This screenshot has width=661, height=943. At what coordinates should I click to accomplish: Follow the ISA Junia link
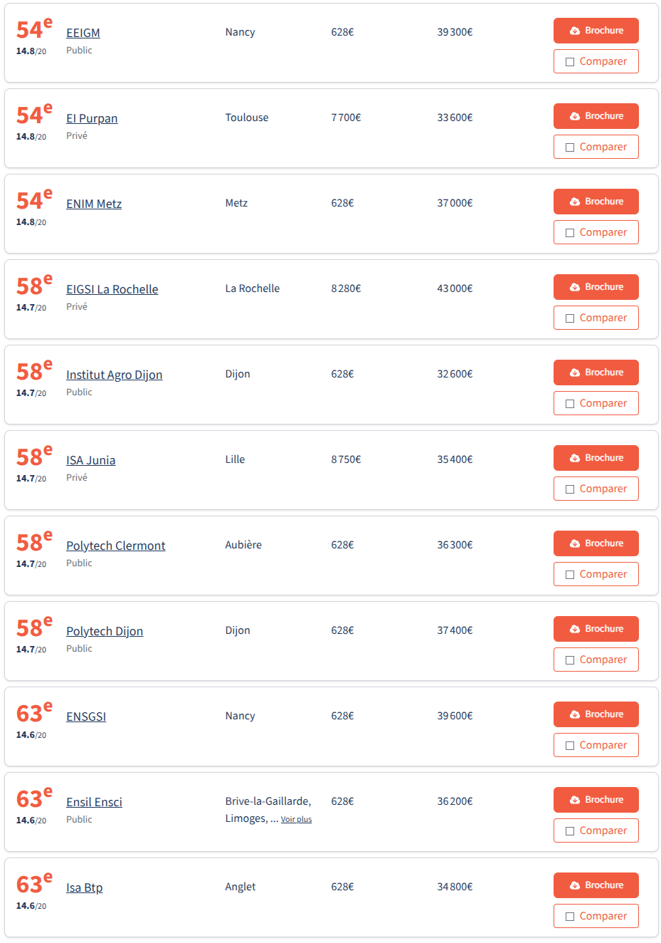(x=90, y=460)
